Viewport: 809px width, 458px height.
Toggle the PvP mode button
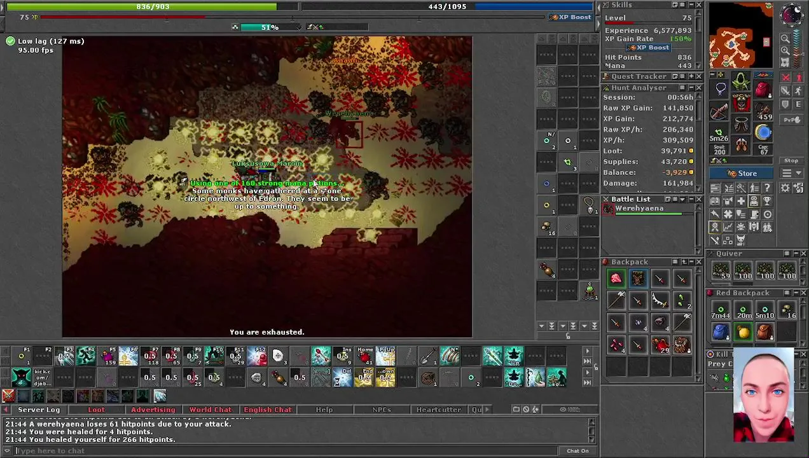[792, 120]
